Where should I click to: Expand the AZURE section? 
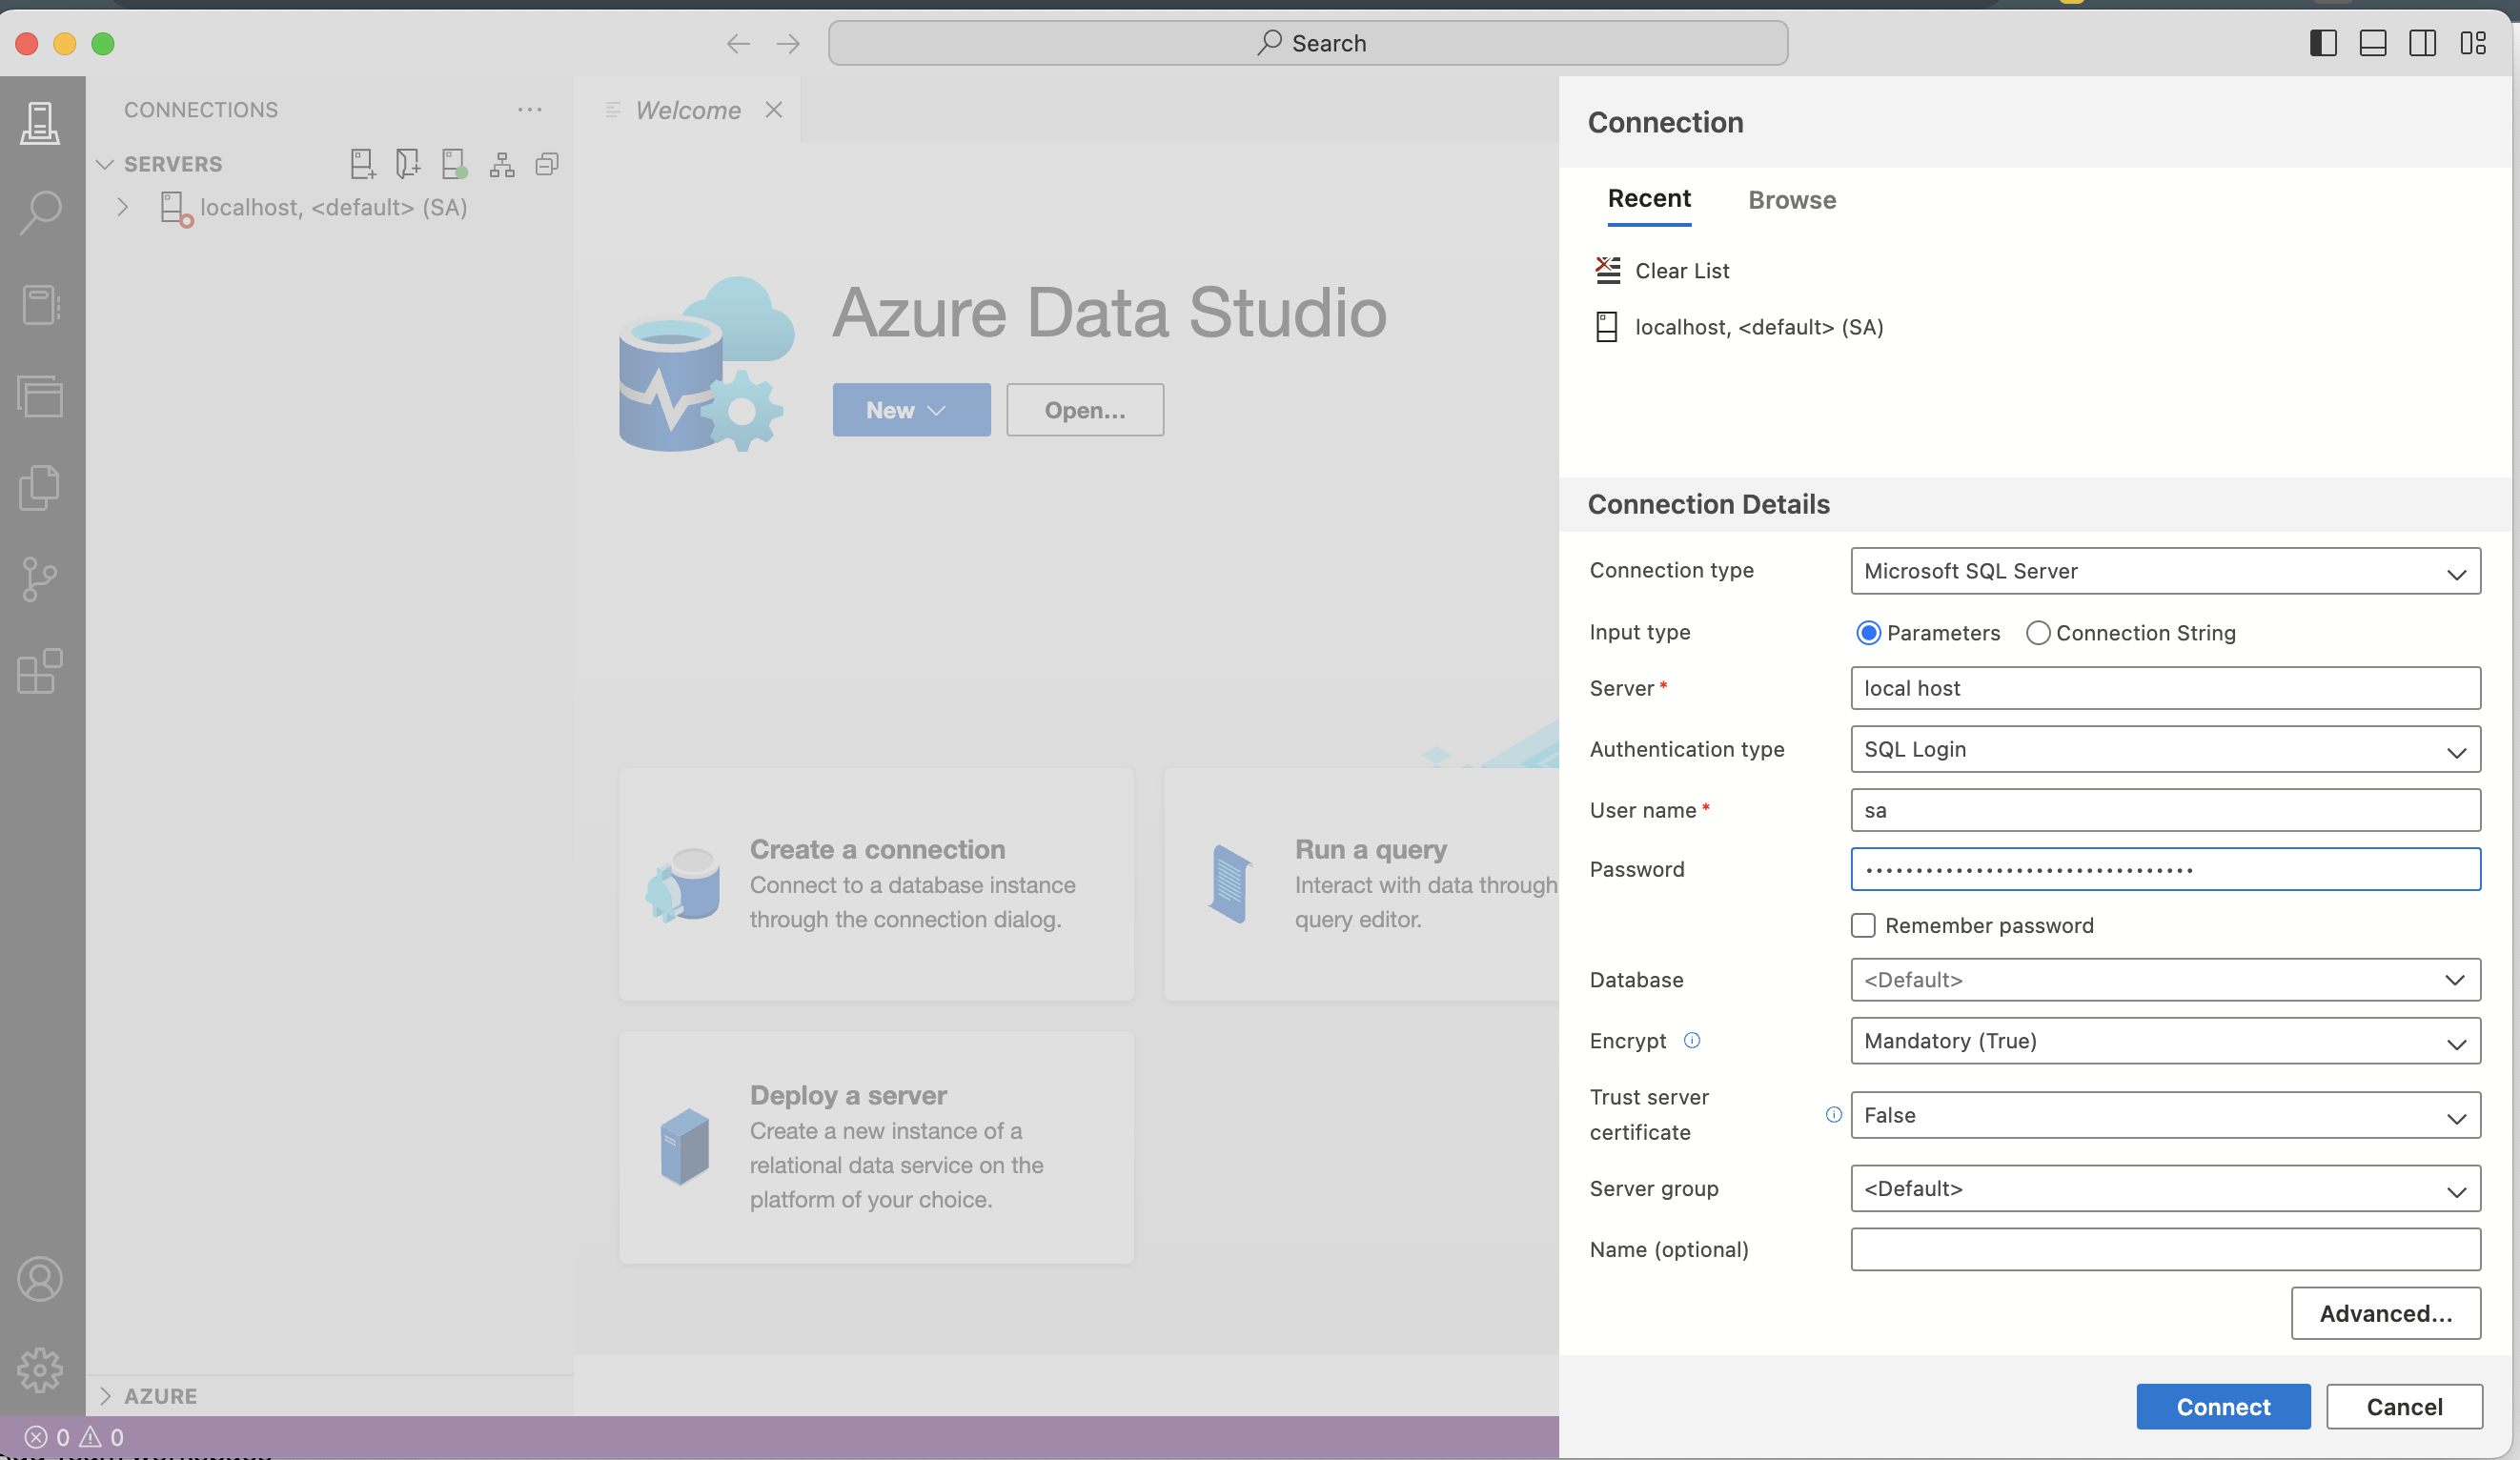[x=105, y=1396]
